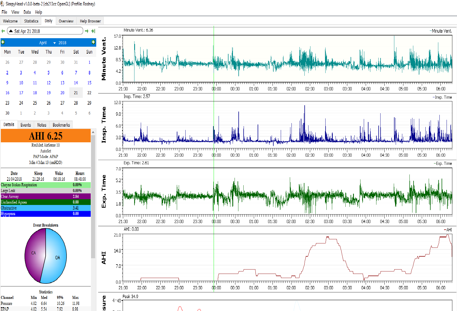Viewport: 457px width, 311px height.
Task: Click the Insp. Time legend label
Action: pyautogui.click(x=442, y=97)
